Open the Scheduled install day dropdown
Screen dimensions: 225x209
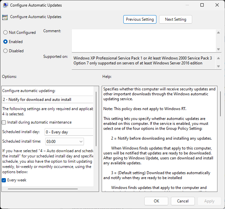(x=69, y=132)
